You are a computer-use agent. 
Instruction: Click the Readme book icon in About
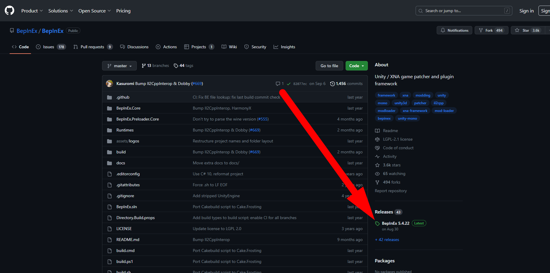[x=377, y=131]
